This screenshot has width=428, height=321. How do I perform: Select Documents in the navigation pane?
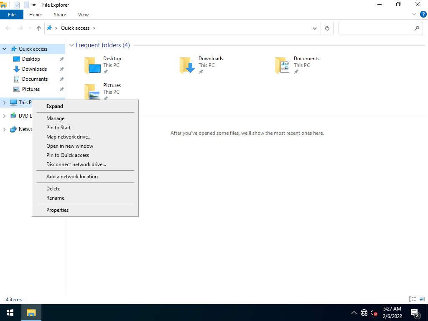tap(35, 79)
